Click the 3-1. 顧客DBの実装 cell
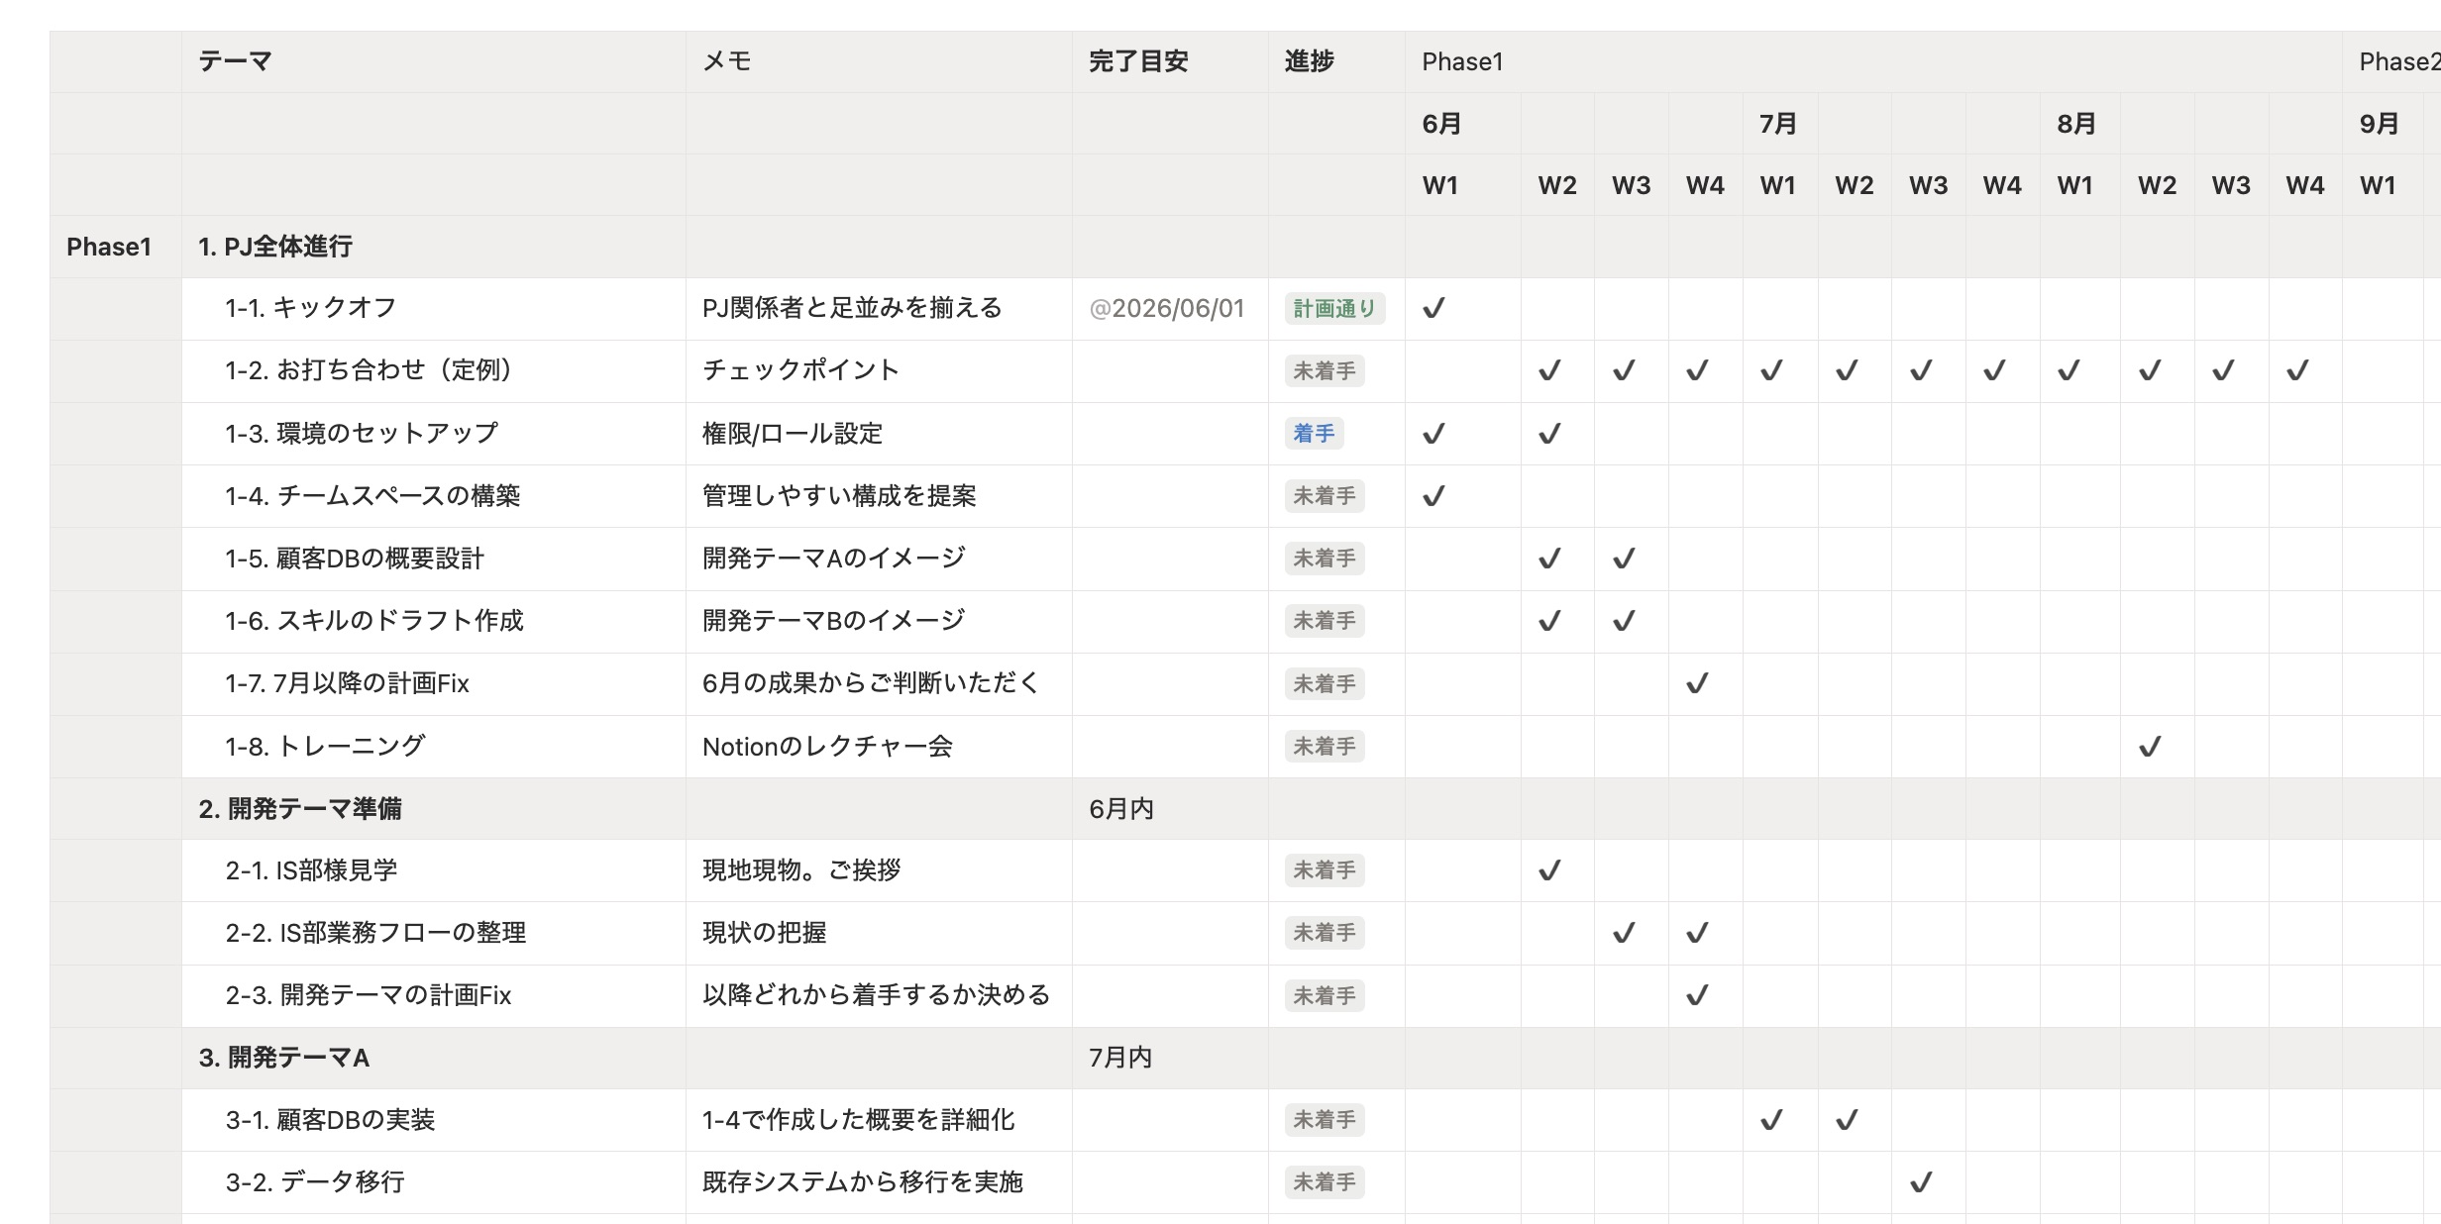 pos(433,1120)
